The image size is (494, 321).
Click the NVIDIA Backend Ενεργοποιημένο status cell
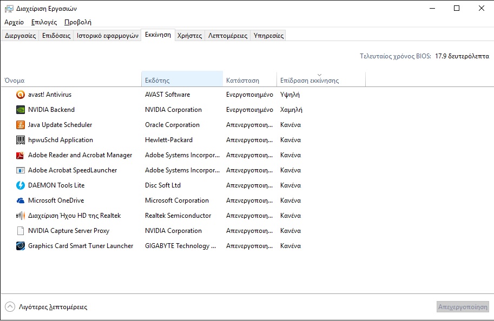(x=249, y=110)
